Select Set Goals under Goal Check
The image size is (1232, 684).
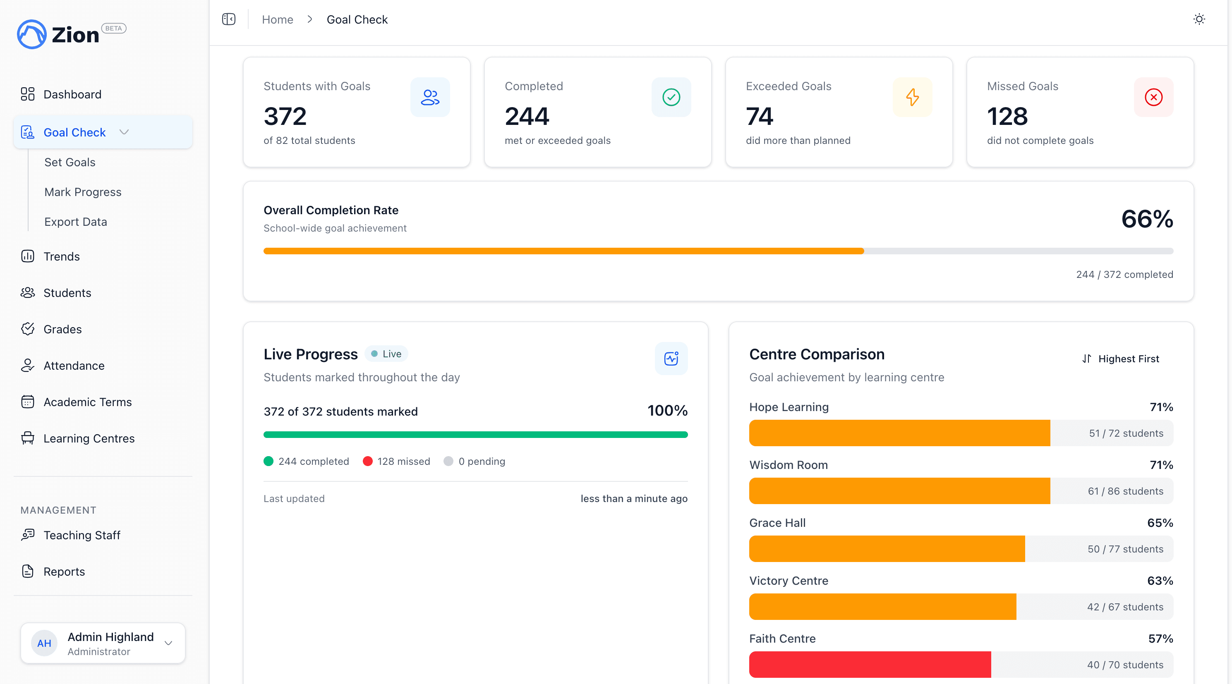[70, 162]
